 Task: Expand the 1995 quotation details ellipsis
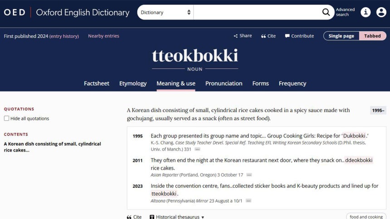(197, 149)
